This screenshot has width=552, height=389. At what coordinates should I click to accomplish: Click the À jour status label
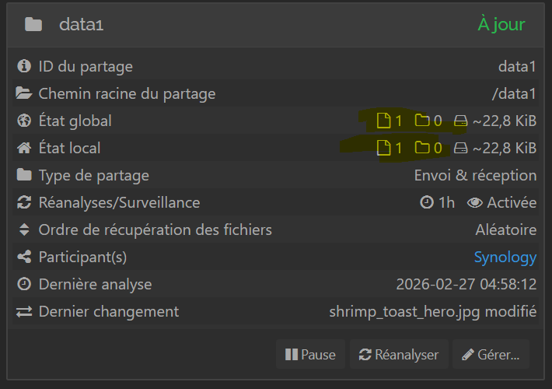[x=501, y=24]
